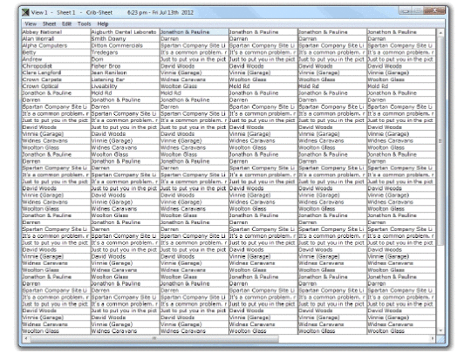Viewport: 471px width, 353px height.
Task: Select the Dom cell
Action: 125,59
